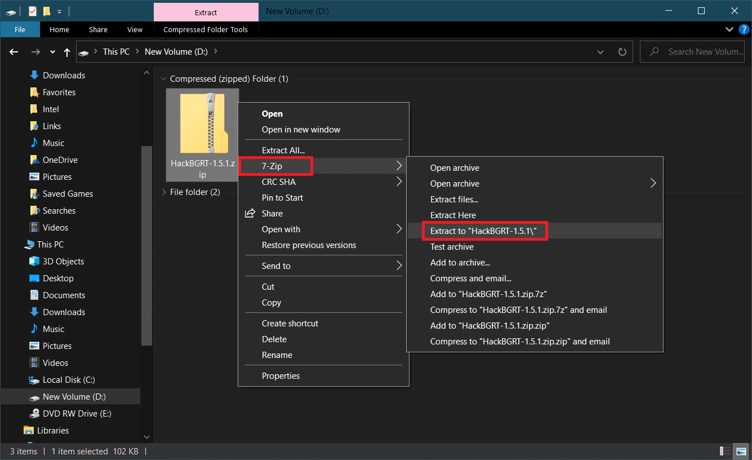Screen dimensions: 752x460
Task: Switch to the Share ribbon tab
Action: 98,29
